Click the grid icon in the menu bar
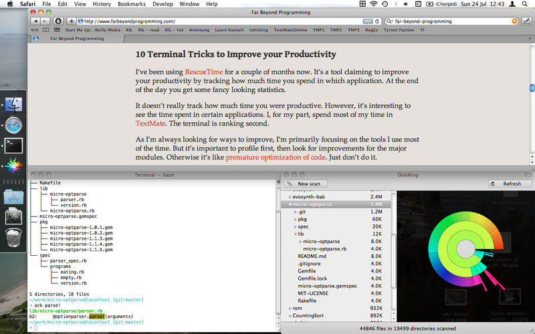The width and height of the screenshot is (535, 334). 362,4
